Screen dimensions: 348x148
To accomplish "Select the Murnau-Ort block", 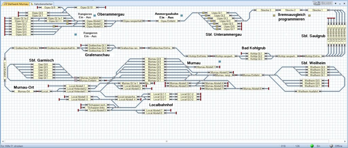I will pyautogui.click(x=24, y=91).
